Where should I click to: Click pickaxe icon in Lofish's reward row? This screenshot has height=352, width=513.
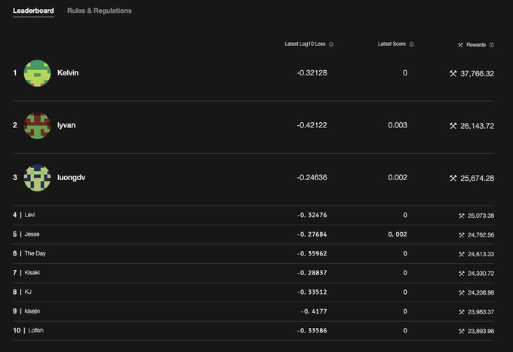coord(462,331)
